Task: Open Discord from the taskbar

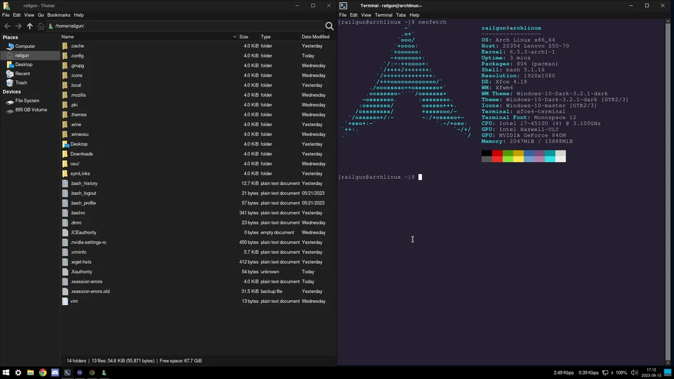Action: pos(55,372)
